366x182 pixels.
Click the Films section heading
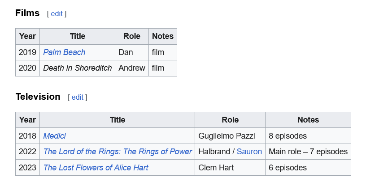(27, 13)
